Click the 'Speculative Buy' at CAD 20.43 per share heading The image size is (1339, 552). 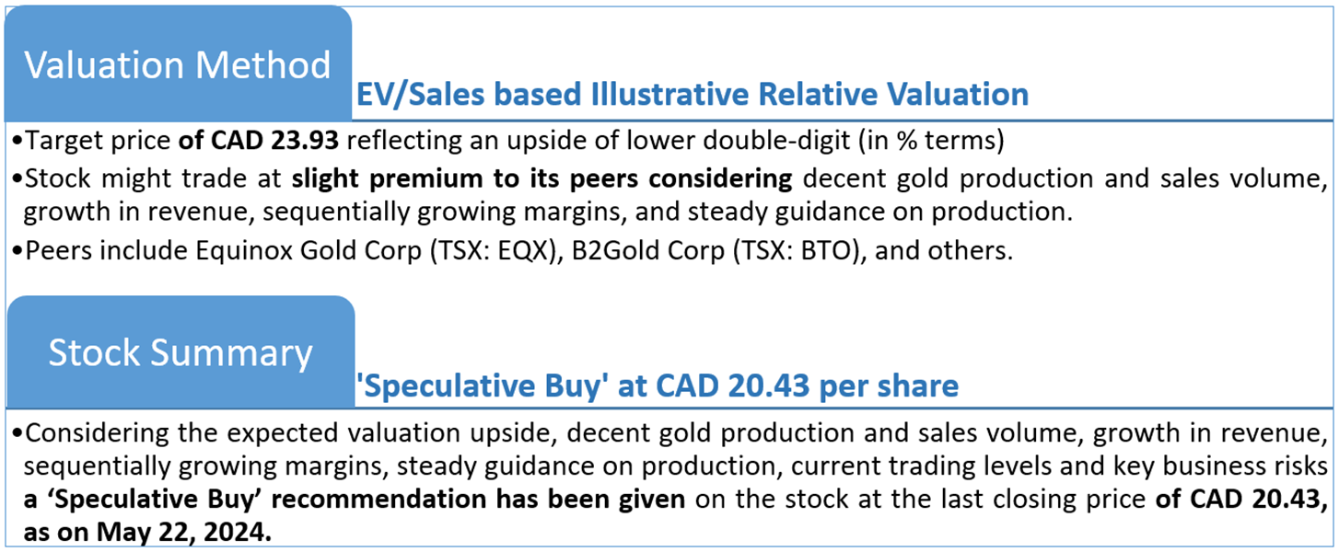click(x=658, y=386)
